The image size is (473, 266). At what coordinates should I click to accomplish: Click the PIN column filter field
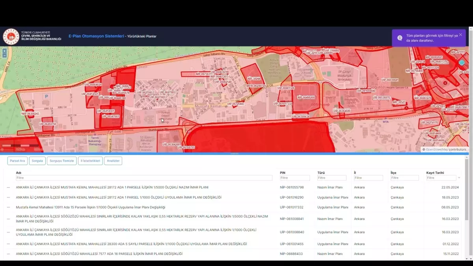(x=294, y=178)
